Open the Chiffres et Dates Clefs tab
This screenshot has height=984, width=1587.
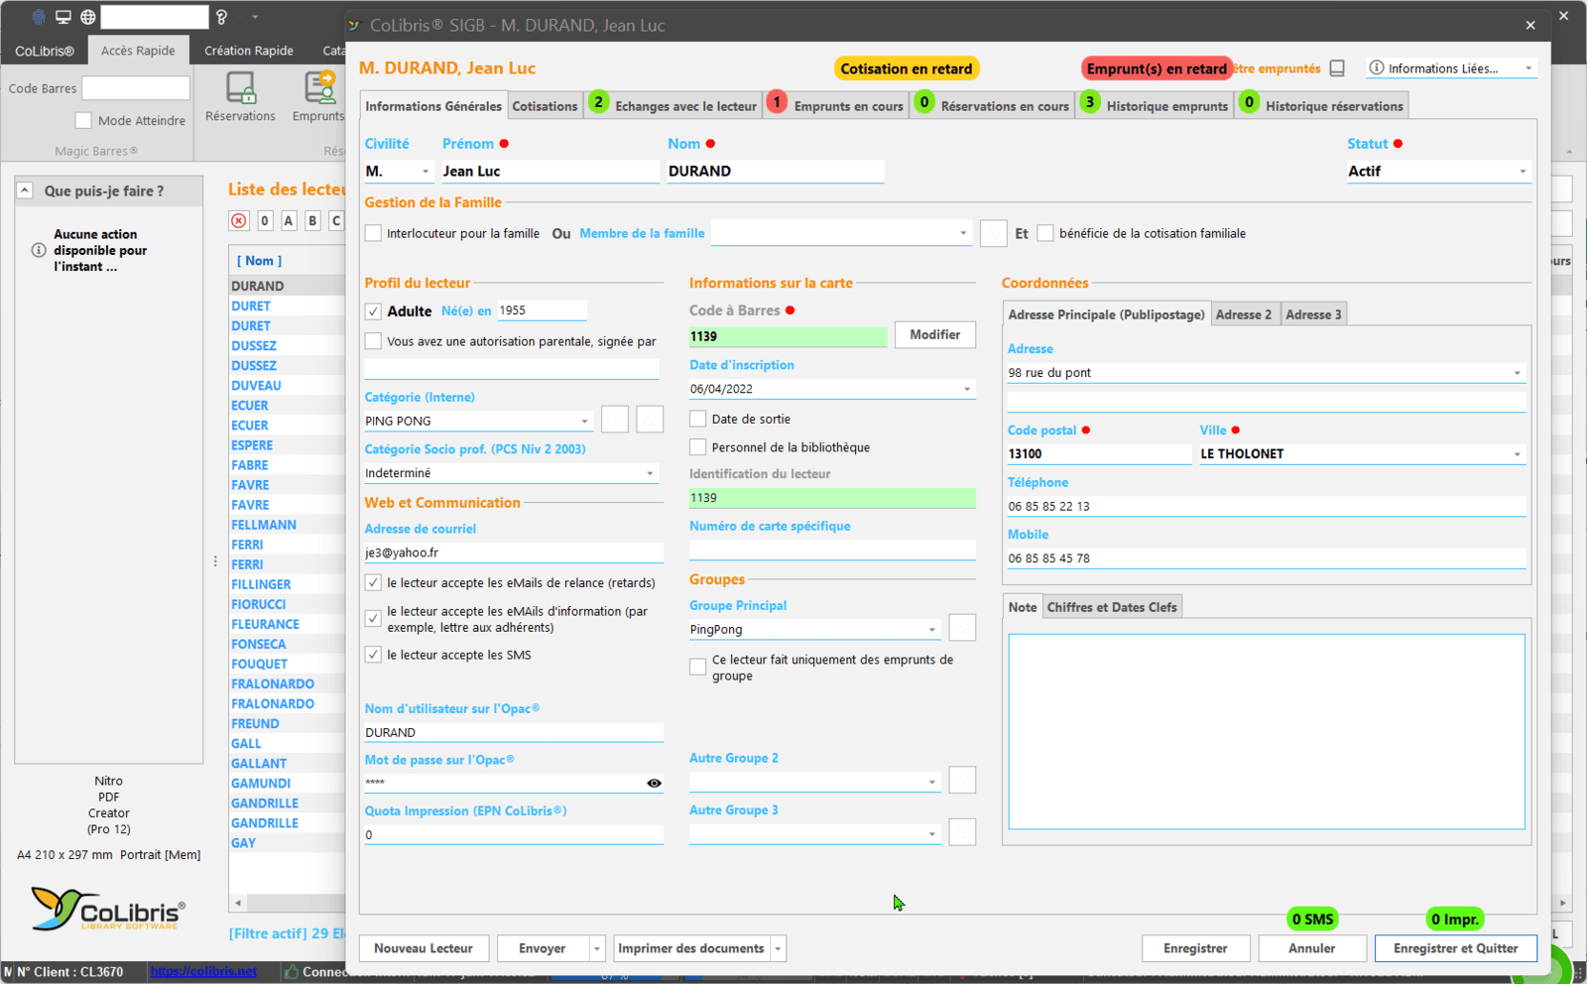1112,607
